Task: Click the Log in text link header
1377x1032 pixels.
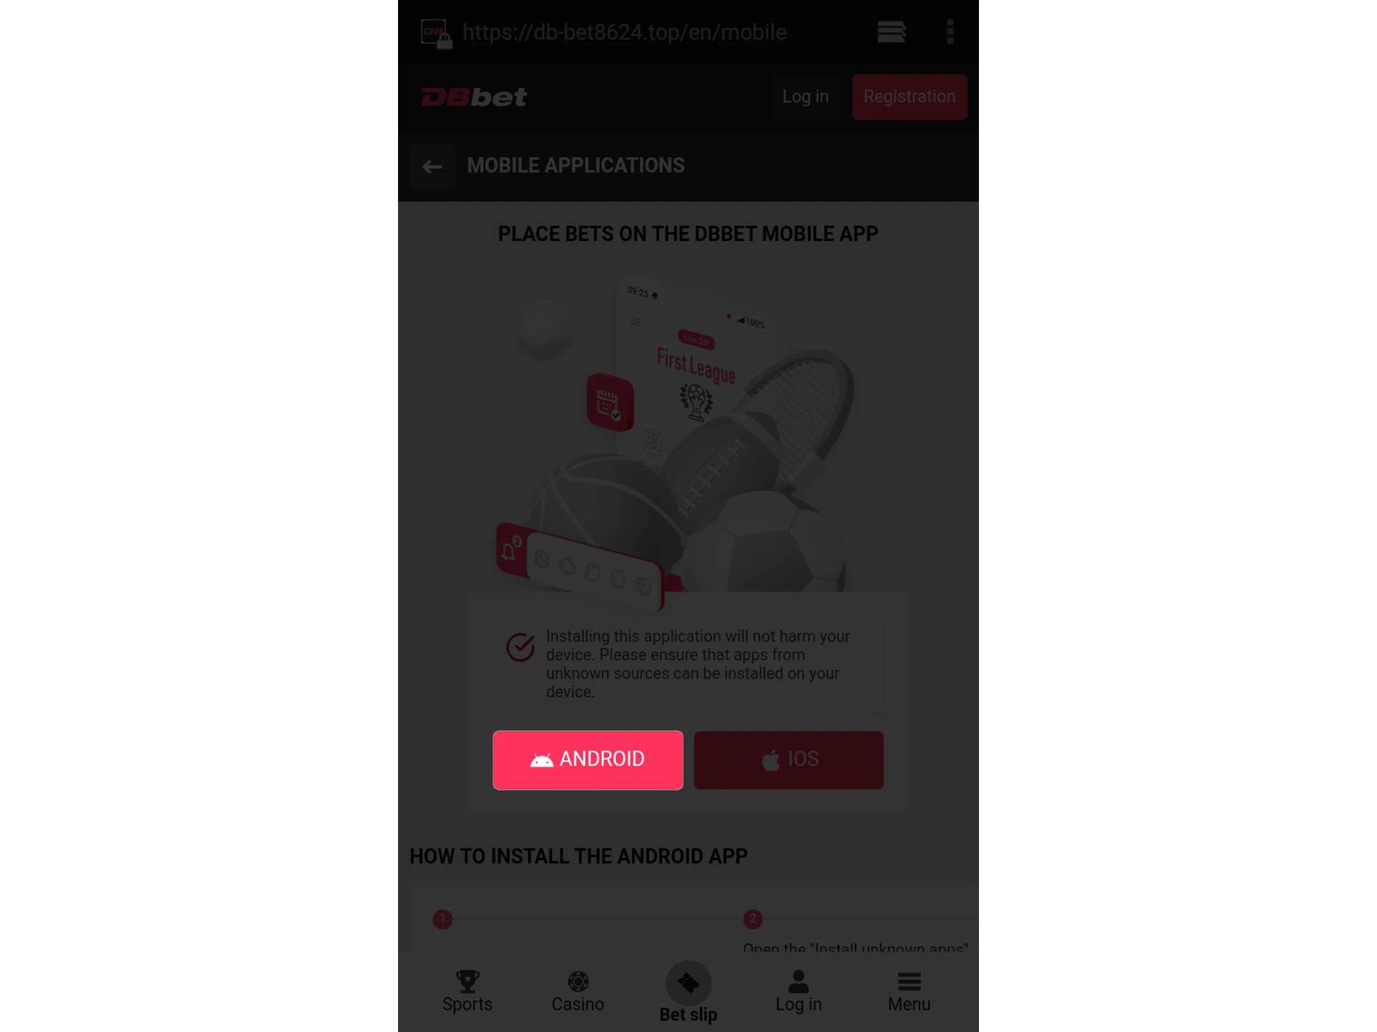Action: [x=805, y=97]
